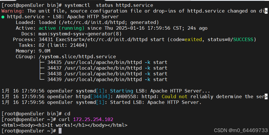Viewport: 269px width, 135px height.
Task: Click 'Starting LSB: Apache HTTP Server...' log text
Action: (160, 91)
